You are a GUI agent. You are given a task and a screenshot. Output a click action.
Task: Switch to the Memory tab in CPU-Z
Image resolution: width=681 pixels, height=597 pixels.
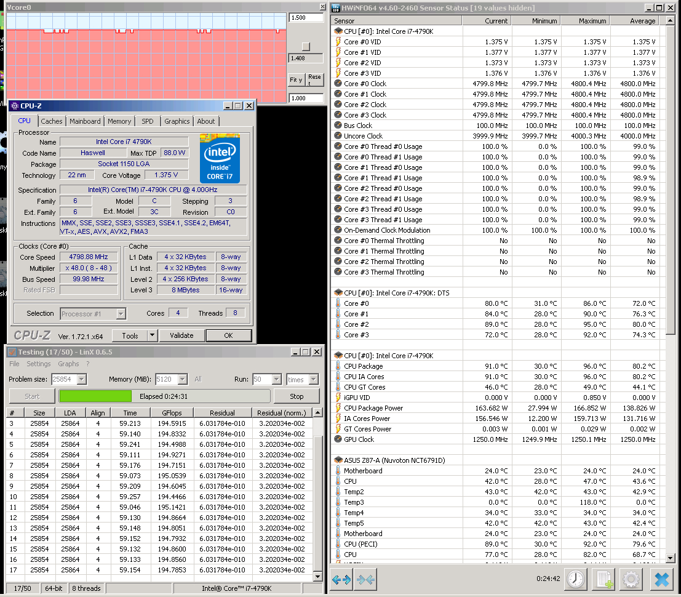tap(119, 121)
